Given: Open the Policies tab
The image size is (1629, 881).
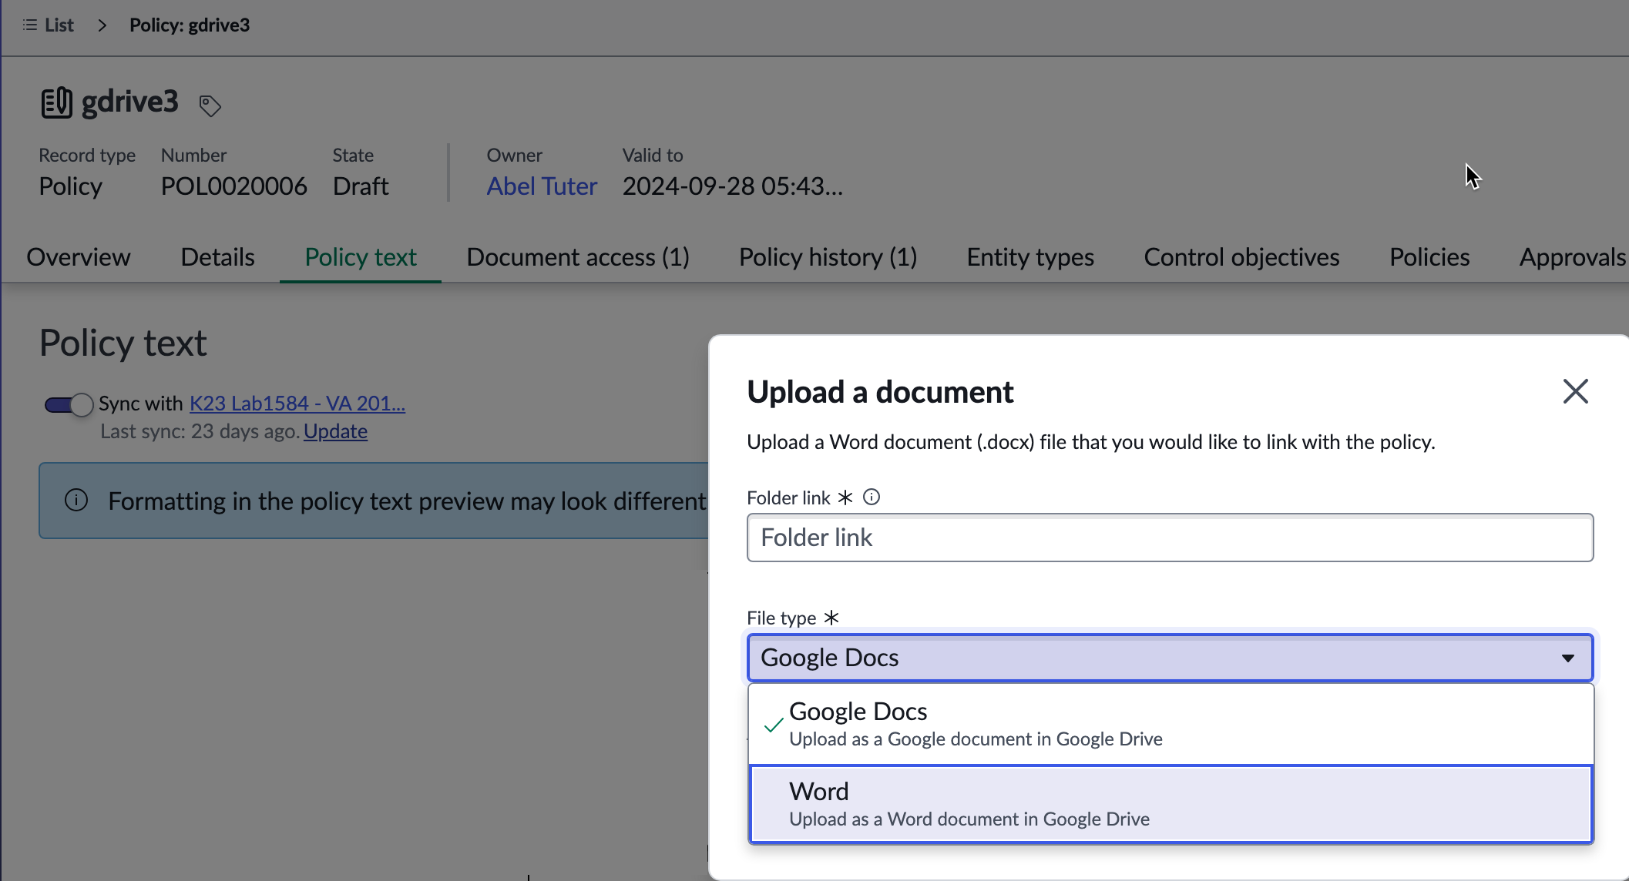Looking at the screenshot, I should (x=1429, y=257).
